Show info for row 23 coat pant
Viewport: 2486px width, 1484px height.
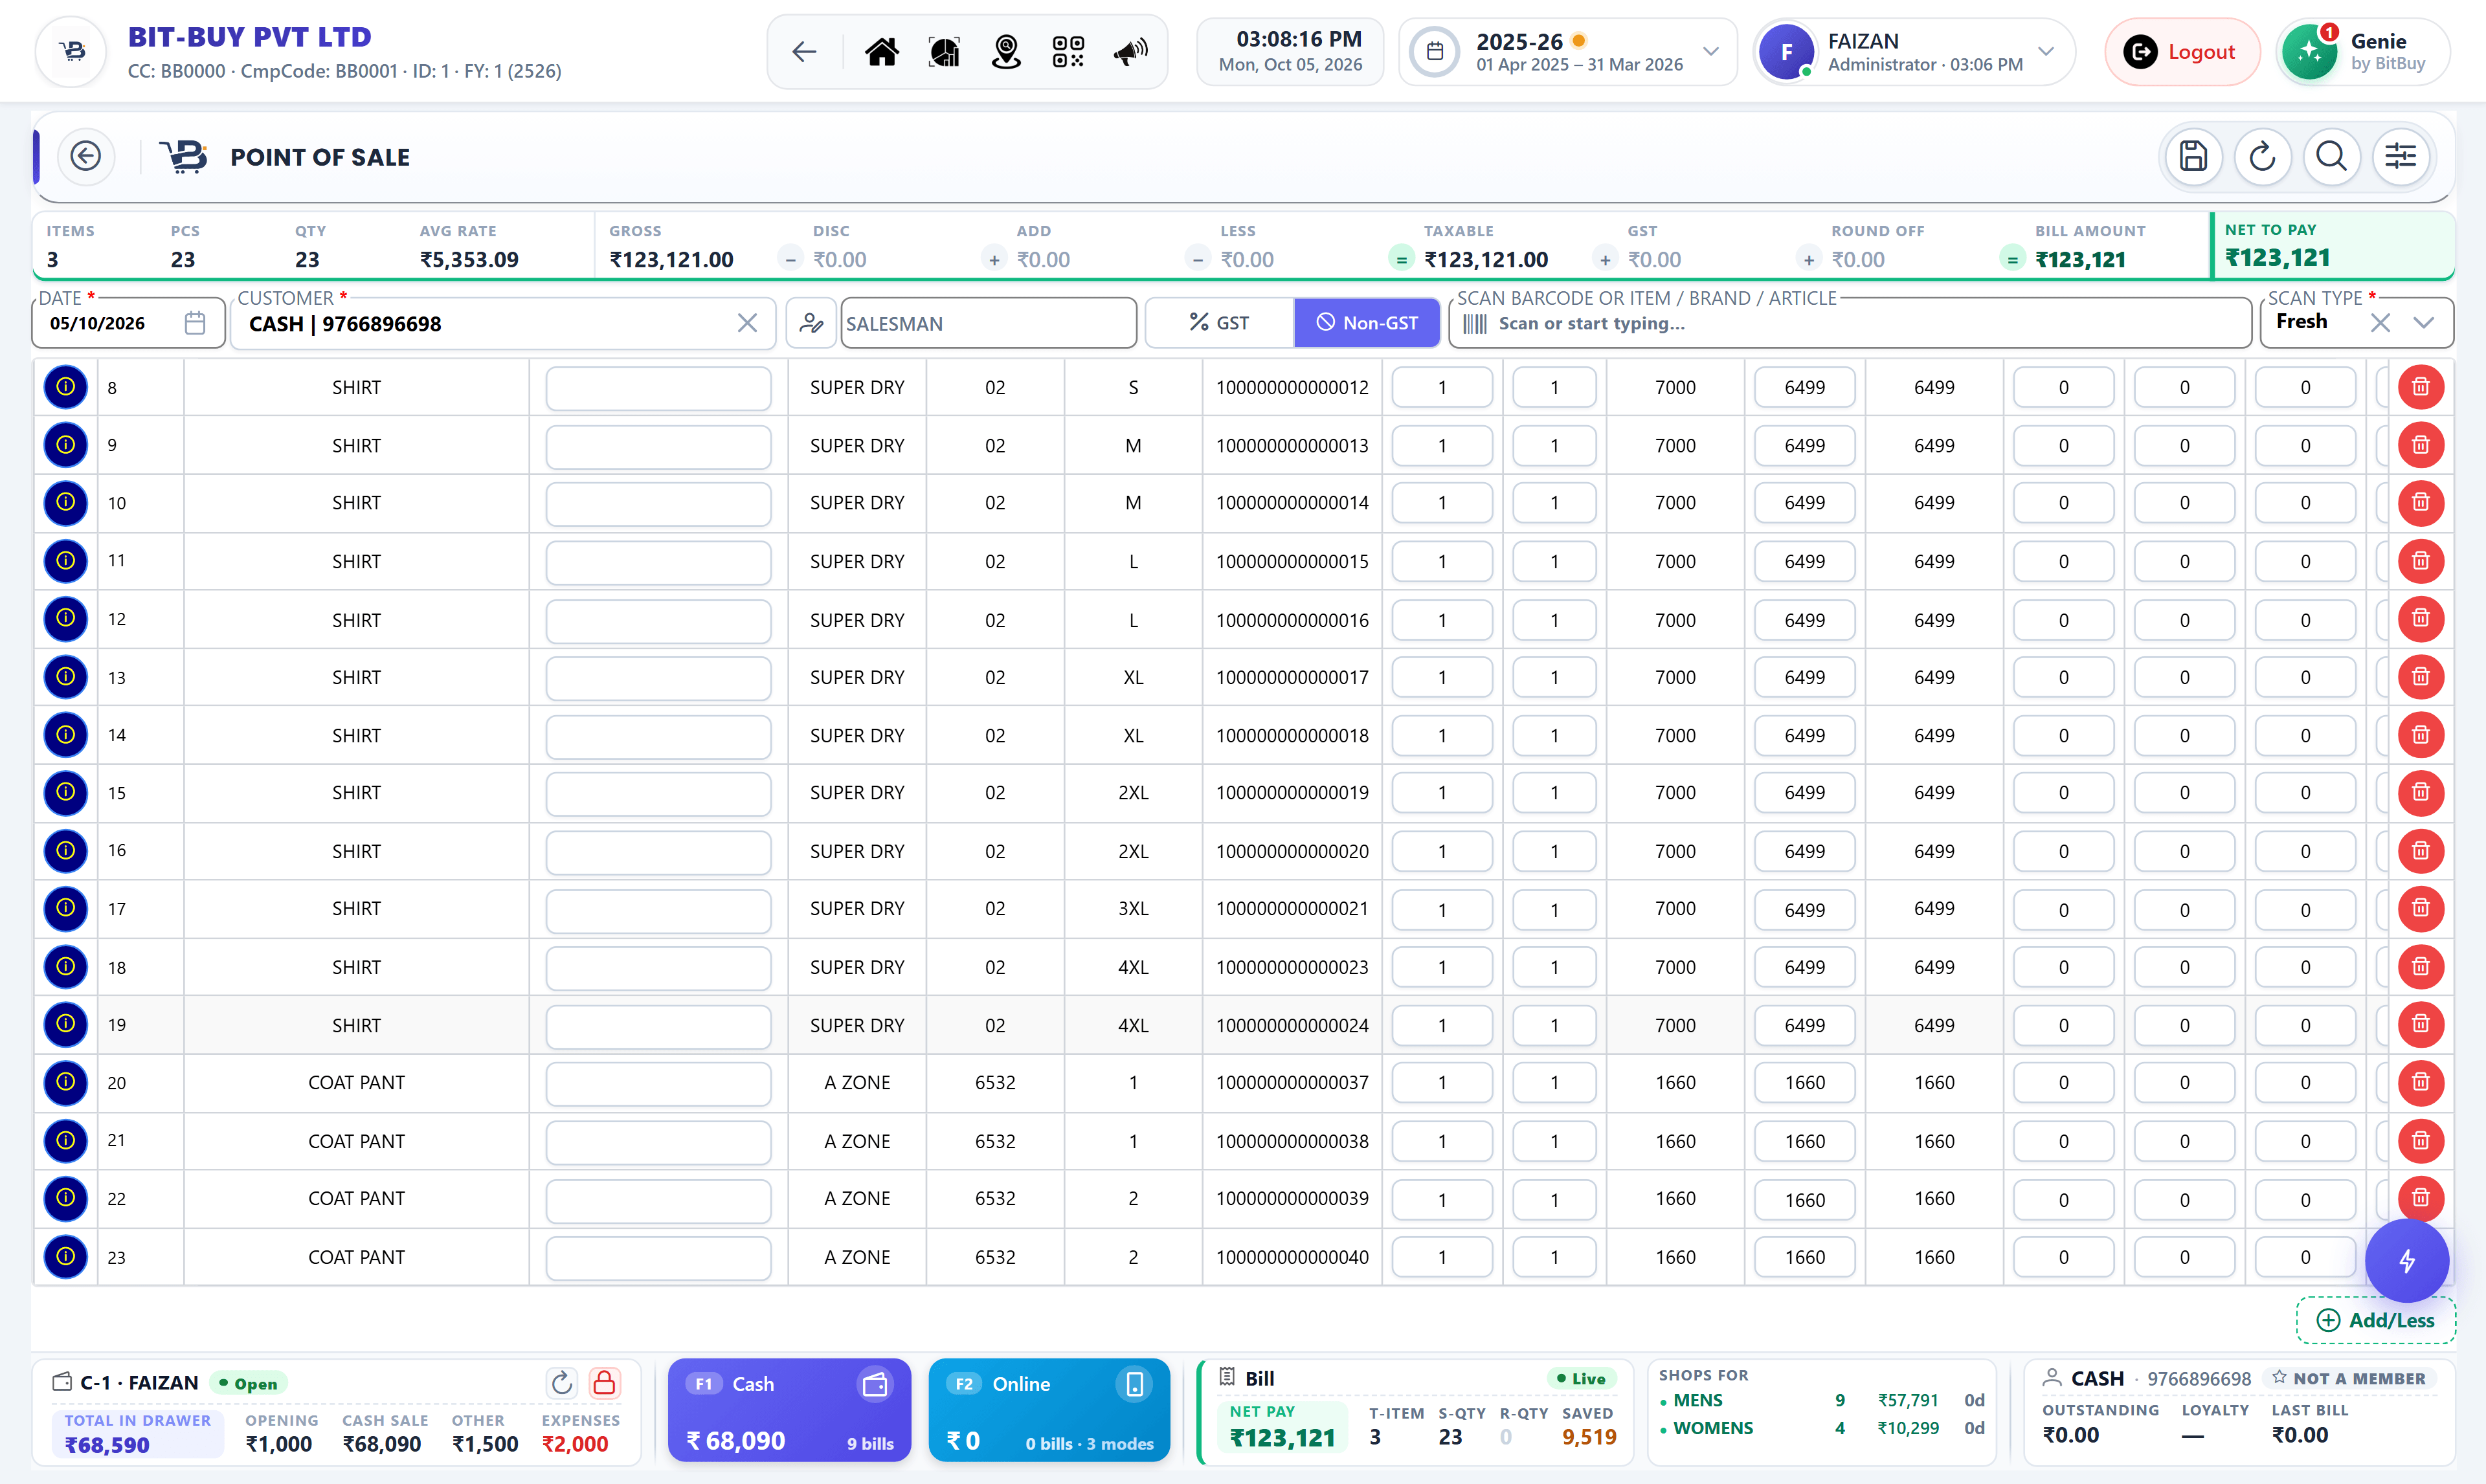pos(66,1257)
